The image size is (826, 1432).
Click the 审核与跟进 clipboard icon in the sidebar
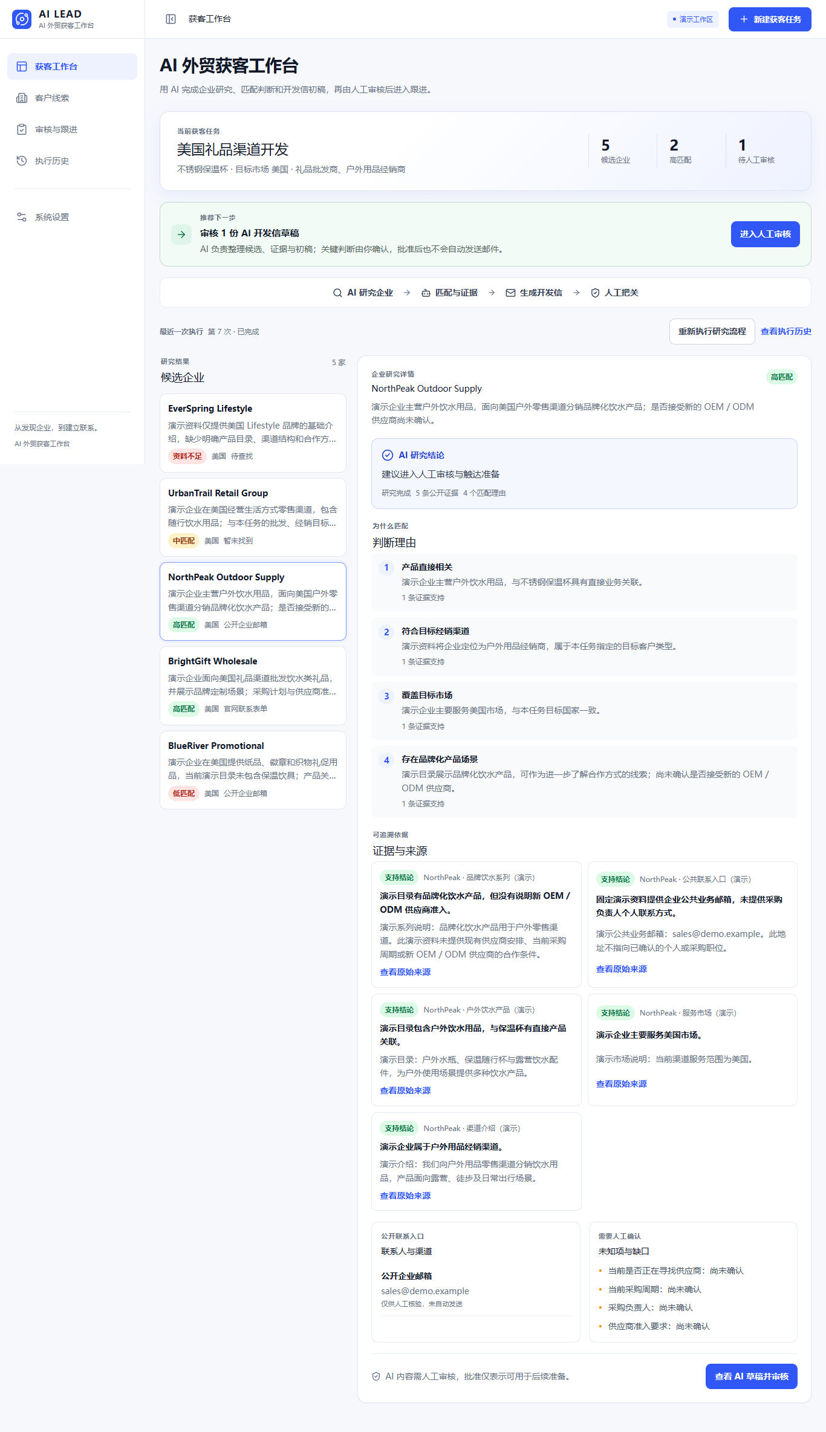point(22,129)
